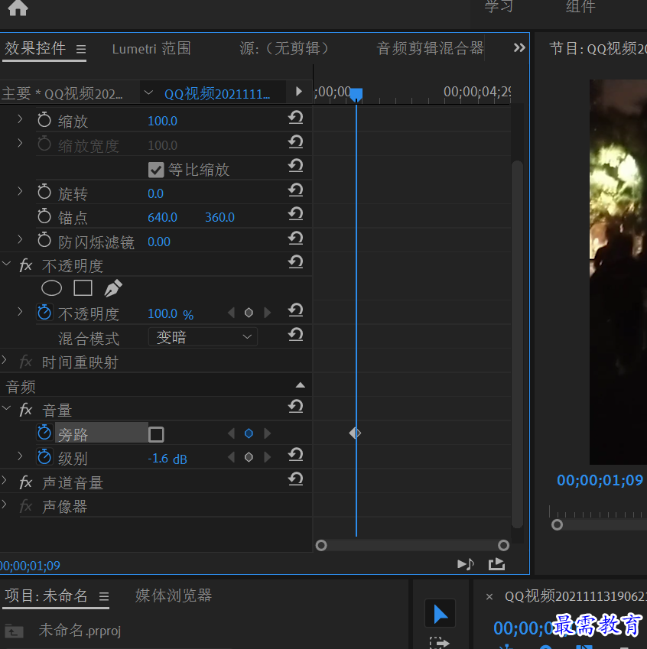This screenshot has height=649, width=647.
Task: Click the effect timeline zoom scroll bar
Action: 412,546
